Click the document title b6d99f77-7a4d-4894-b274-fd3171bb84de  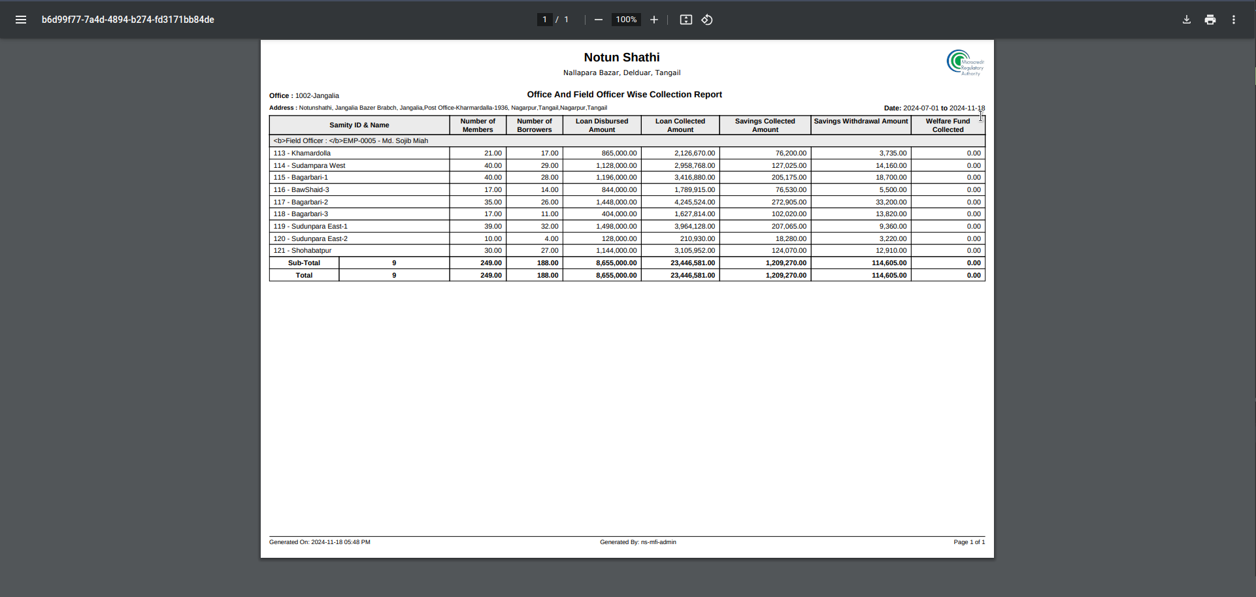coord(128,20)
